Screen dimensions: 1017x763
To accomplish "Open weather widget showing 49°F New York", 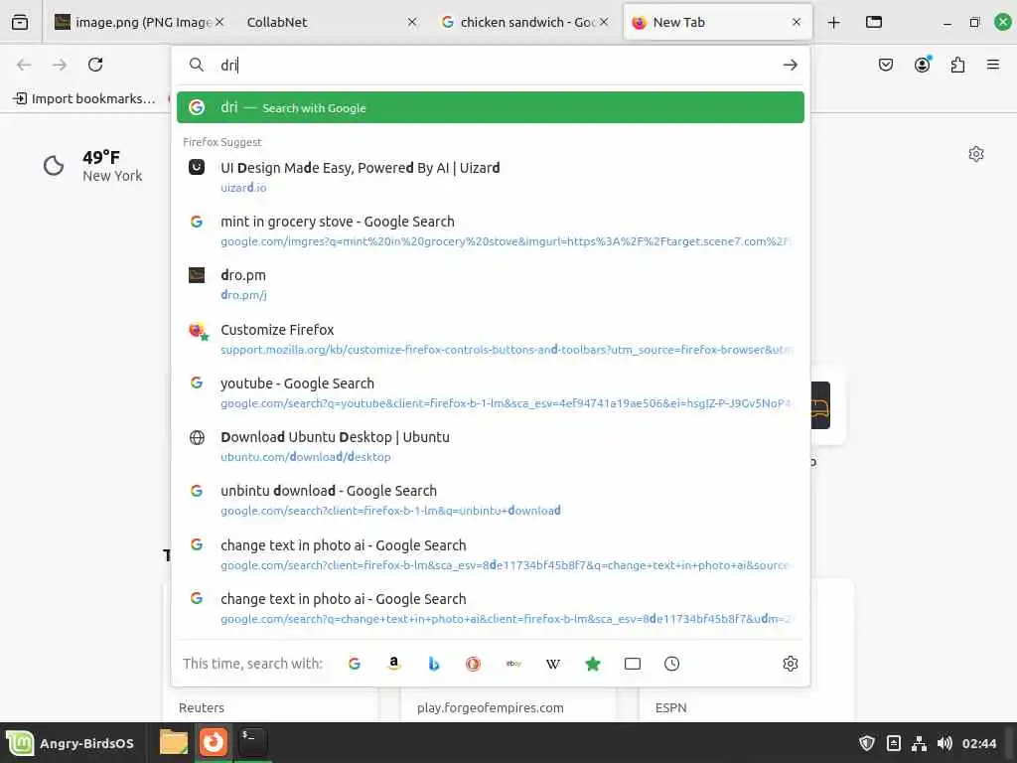I will 92,166.
